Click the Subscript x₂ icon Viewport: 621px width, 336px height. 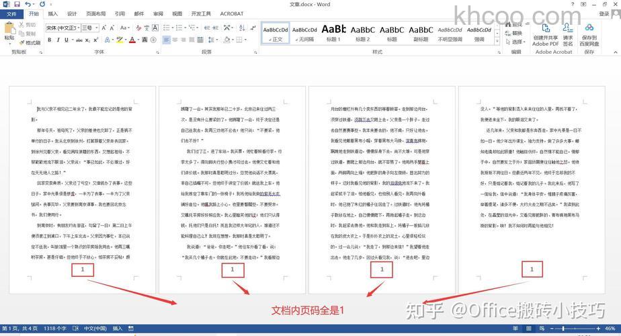[87, 40]
